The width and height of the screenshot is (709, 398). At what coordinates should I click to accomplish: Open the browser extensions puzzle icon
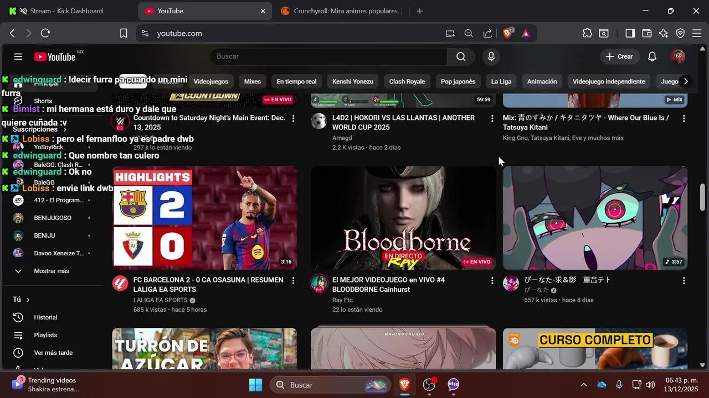[587, 33]
